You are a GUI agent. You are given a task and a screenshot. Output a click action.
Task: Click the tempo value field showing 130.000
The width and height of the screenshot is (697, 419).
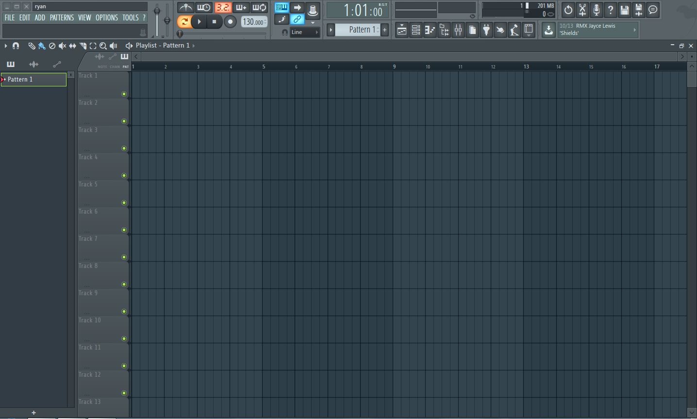click(252, 22)
